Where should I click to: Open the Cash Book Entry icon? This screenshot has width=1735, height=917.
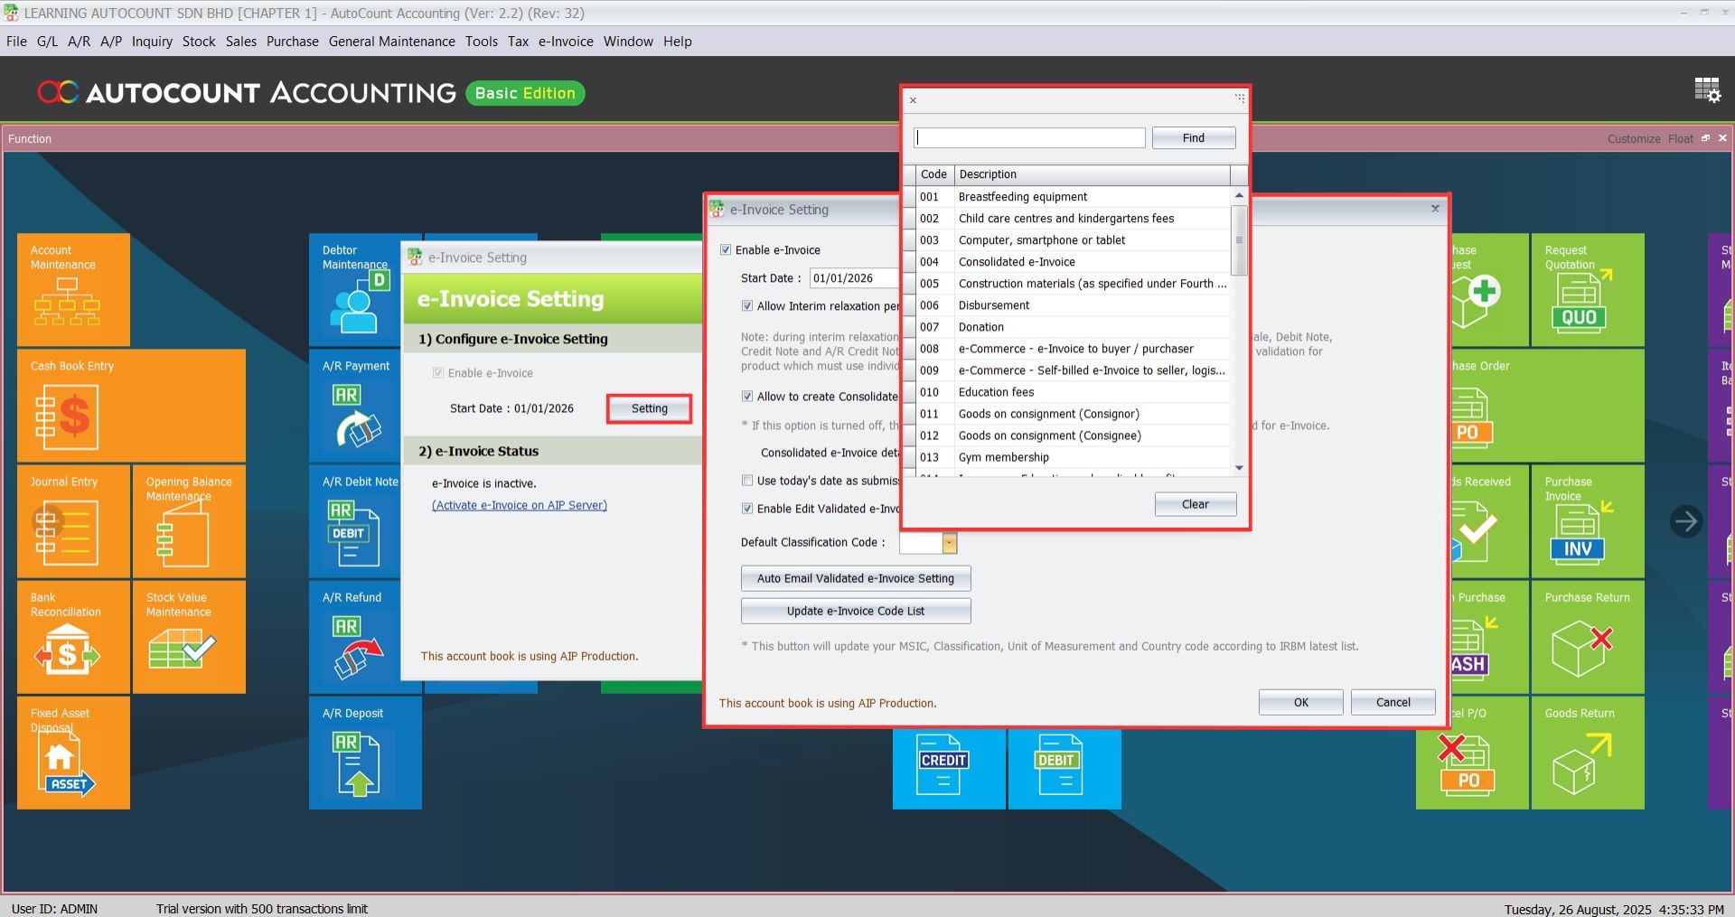(x=67, y=416)
